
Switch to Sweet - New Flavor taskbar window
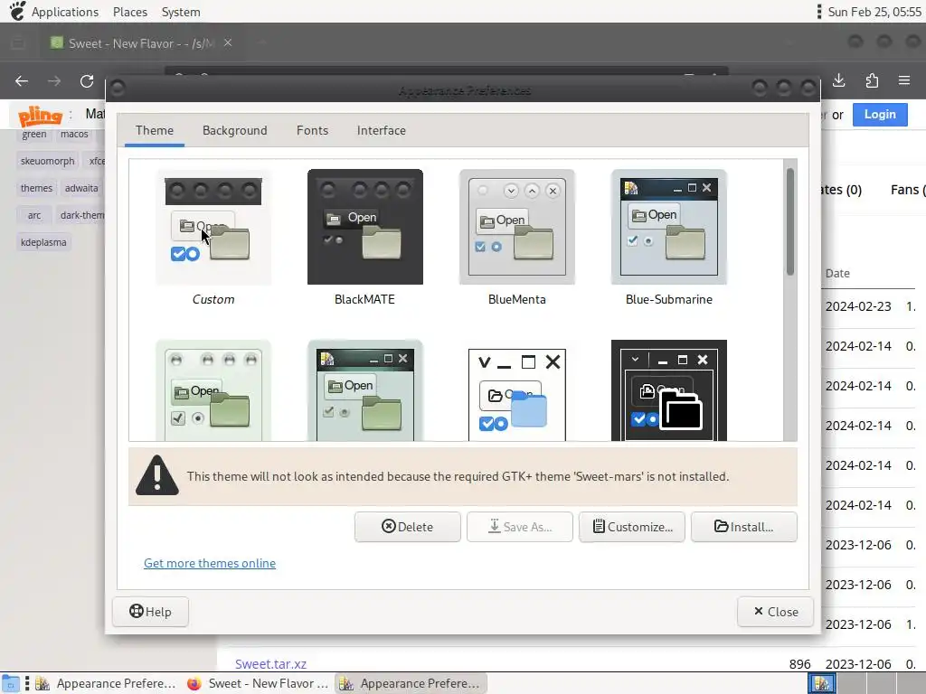click(x=258, y=683)
